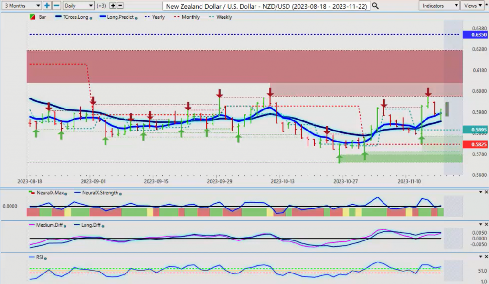The width and height of the screenshot is (489, 284).
Task: Click the blue plus zoom-in button
Action: tap(47, 6)
